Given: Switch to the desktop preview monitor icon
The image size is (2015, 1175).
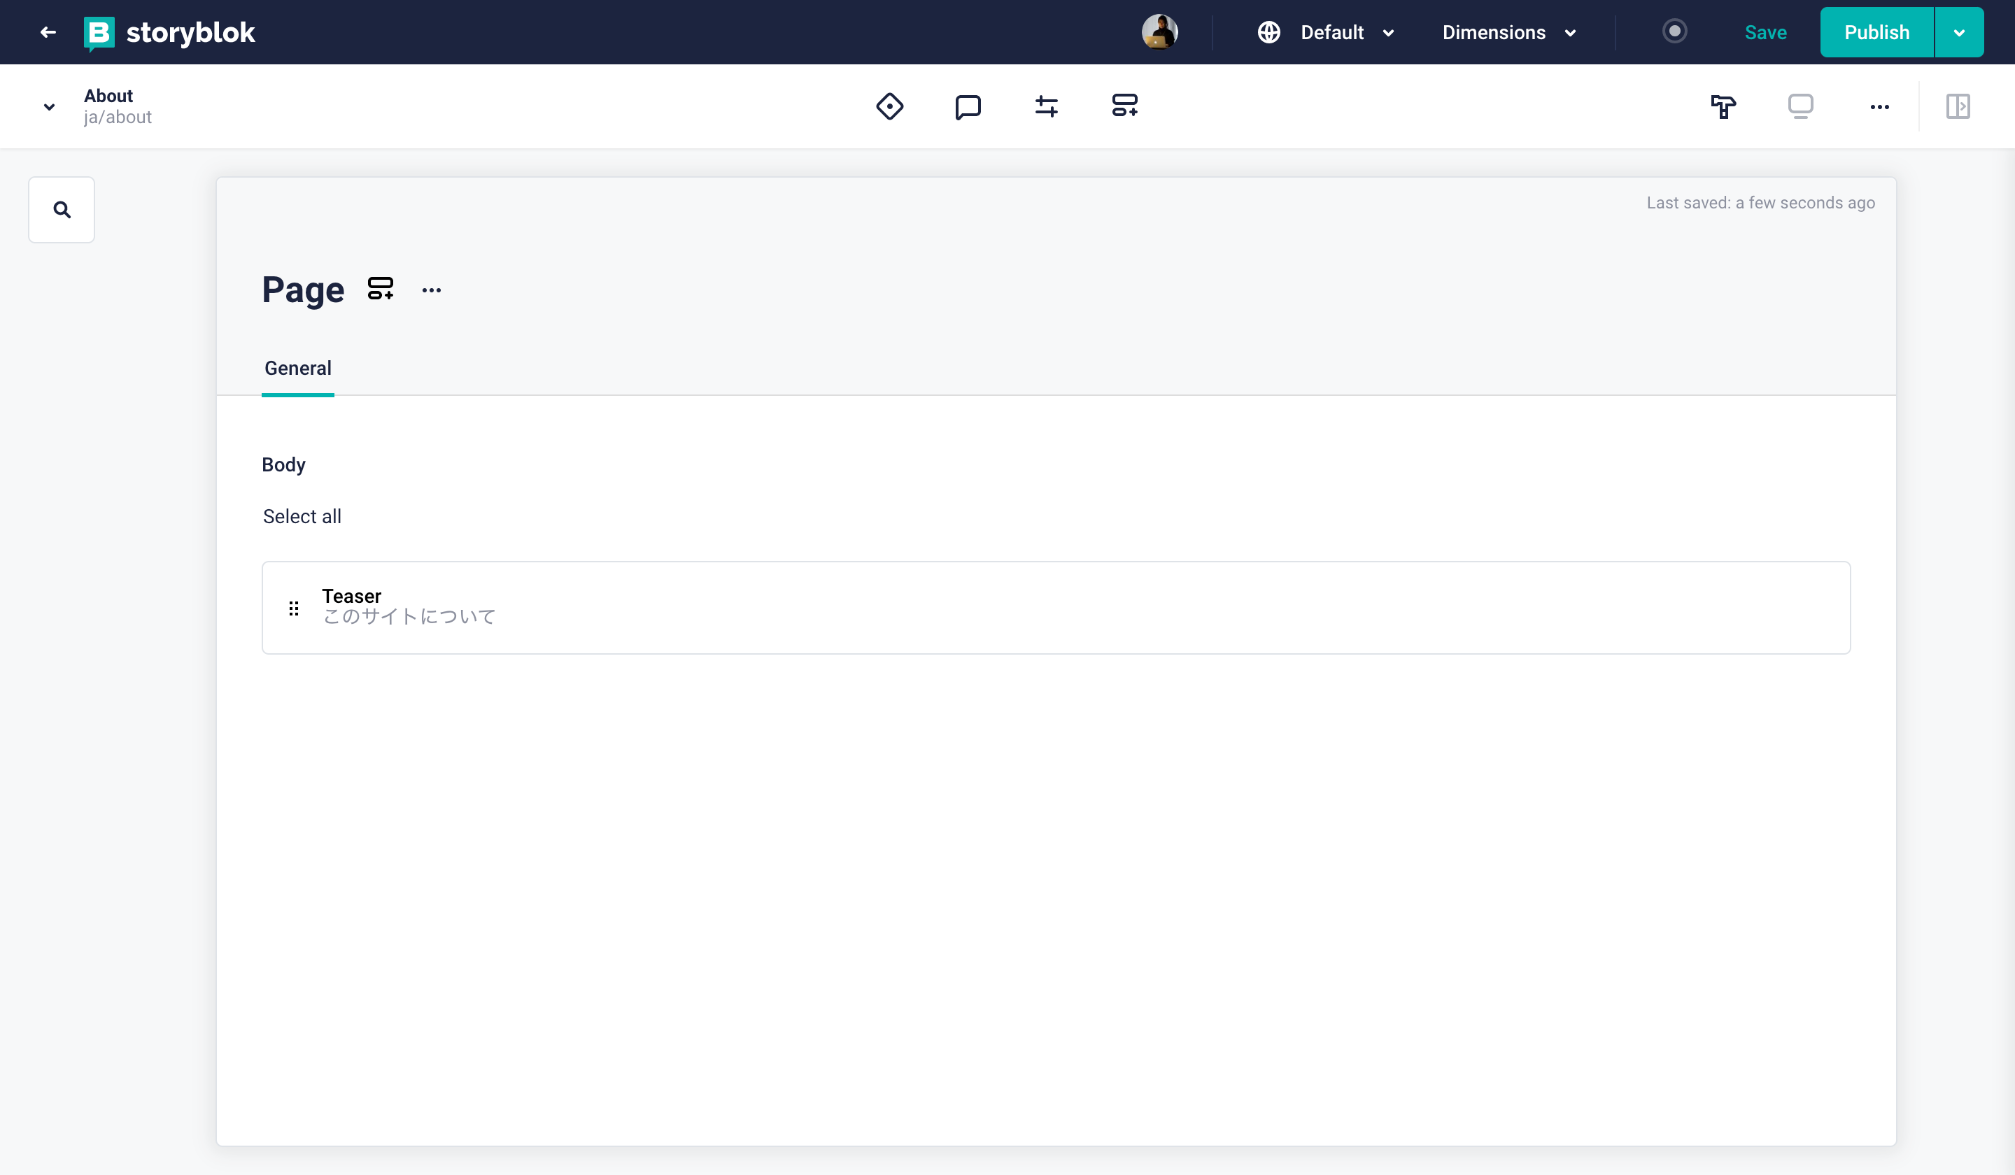Looking at the screenshot, I should click(x=1800, y=106).
